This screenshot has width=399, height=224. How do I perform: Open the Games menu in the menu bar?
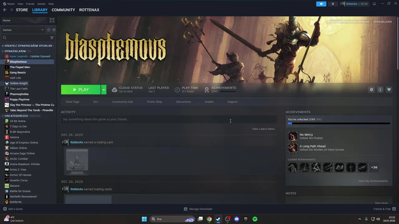click(x=41, y=4)
